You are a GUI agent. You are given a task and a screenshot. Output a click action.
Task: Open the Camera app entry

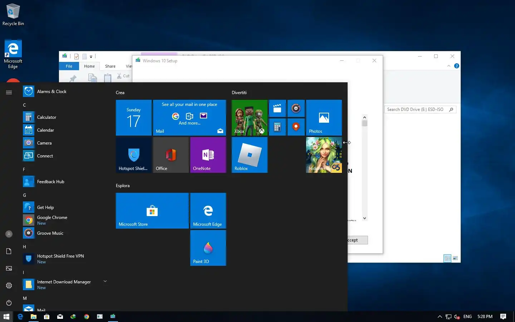(x=65, y=143)
